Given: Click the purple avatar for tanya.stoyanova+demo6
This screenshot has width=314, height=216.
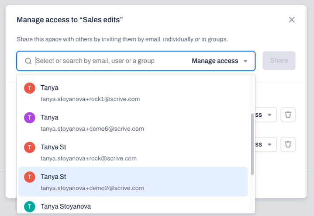Looking at the screenshot, I should tap(30, 118).
